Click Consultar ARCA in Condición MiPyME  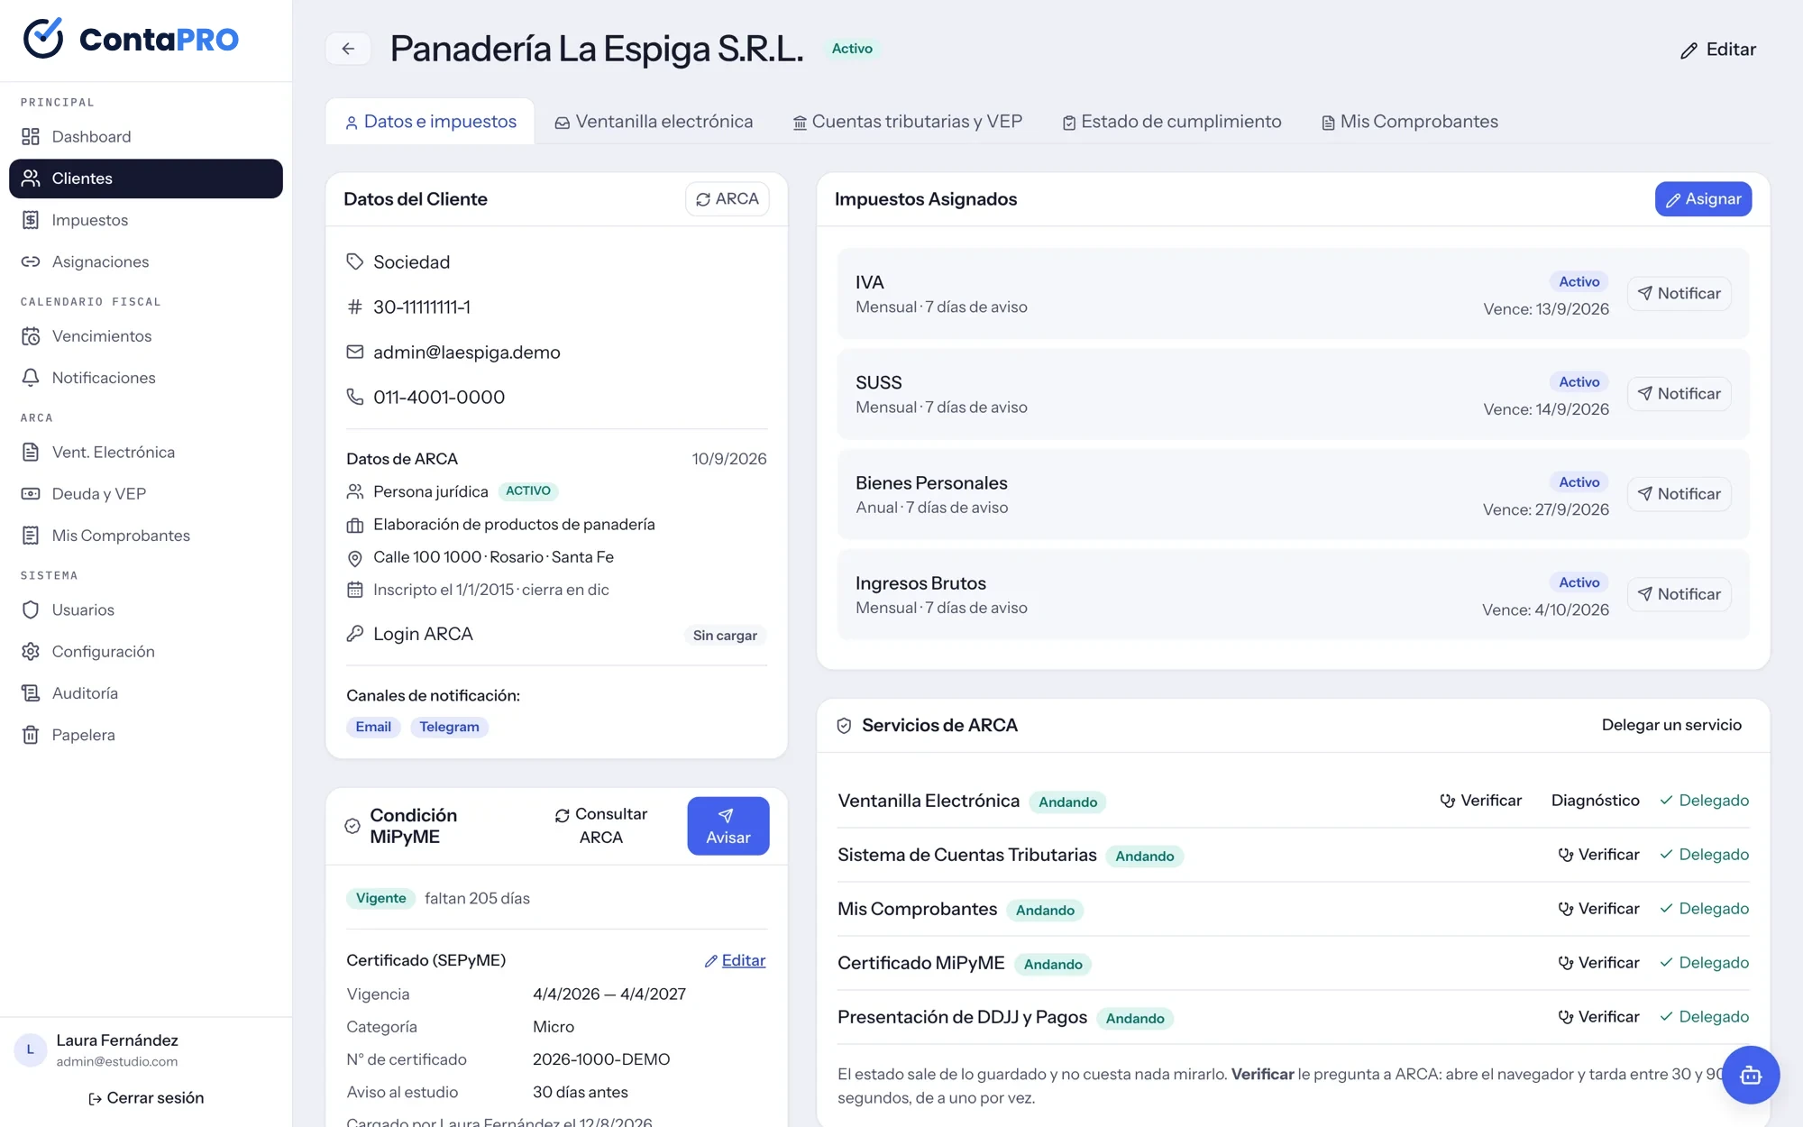pyautogui.click(x=601, y=826)
